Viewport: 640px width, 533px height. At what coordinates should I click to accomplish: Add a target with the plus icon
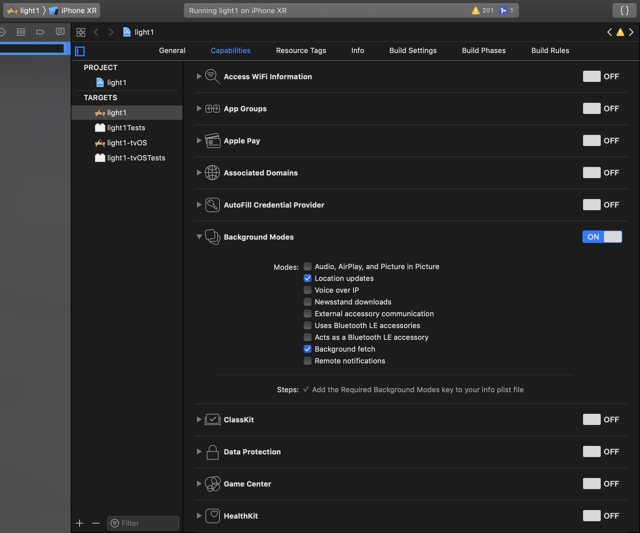pyautogui.click(x=80, y=523)
